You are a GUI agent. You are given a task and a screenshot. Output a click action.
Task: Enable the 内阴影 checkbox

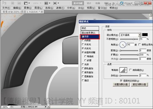point(83,40)
